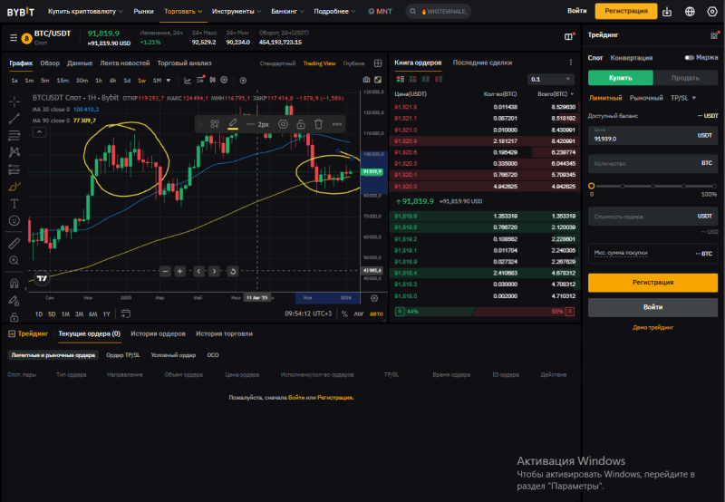Viewport: 725px width, 502px height.
Task: Open the emoji sticker tool
Action: [14, 220]
